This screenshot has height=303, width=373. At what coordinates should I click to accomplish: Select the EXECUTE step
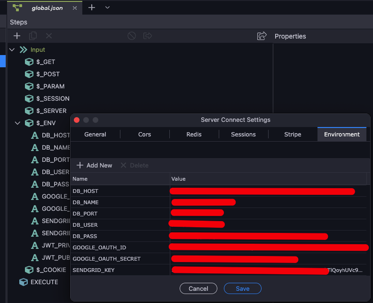(44, 282)
